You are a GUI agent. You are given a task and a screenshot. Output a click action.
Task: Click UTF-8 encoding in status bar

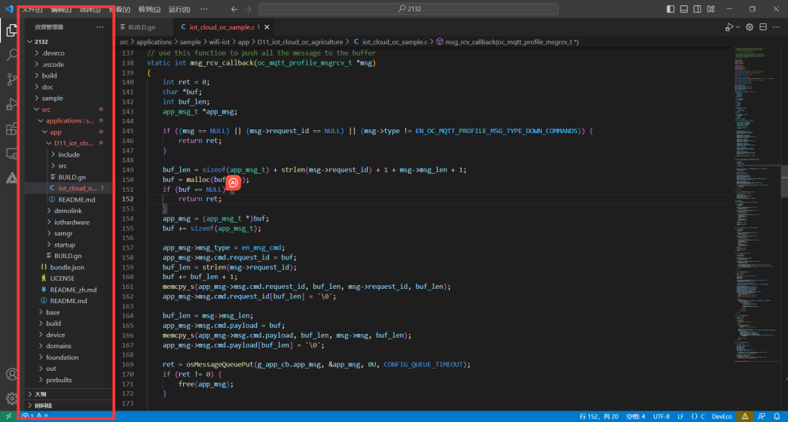click(x=661, y=416)
